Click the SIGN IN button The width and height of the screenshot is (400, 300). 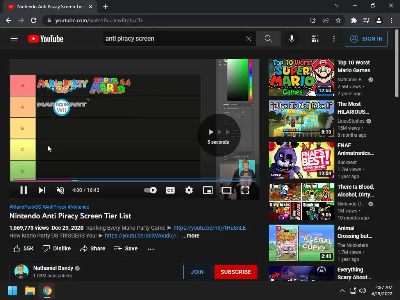[x=366, y=39]
